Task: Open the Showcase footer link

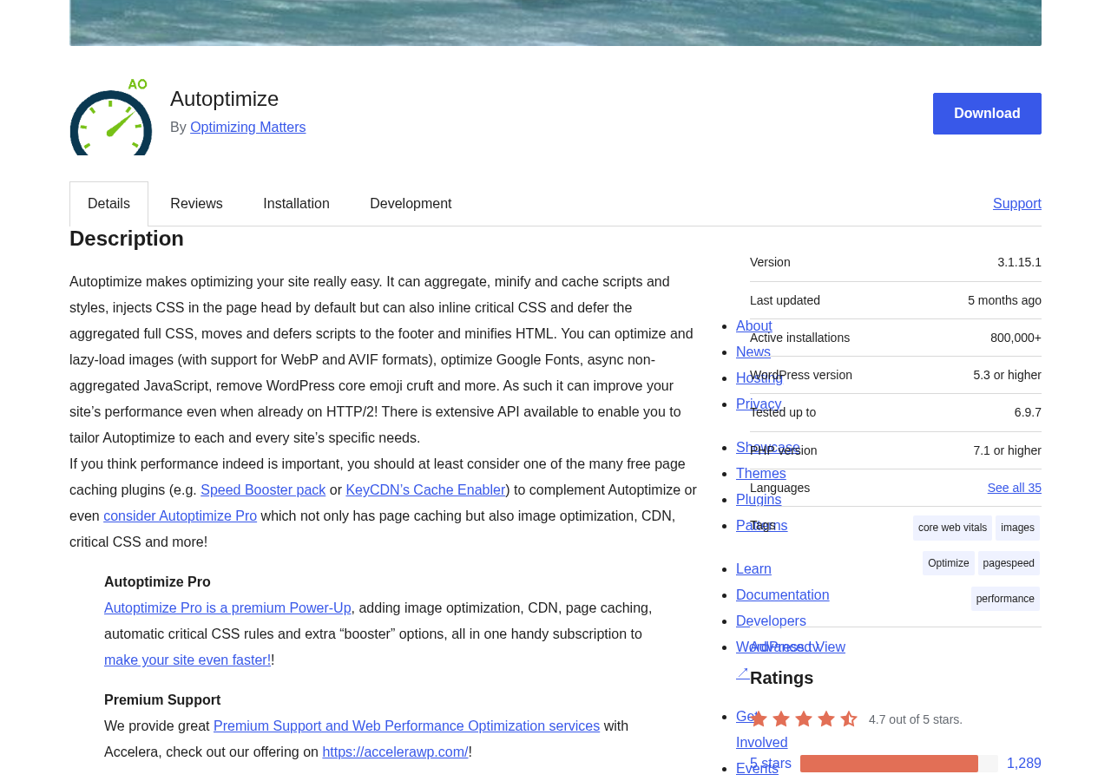Action: pos(768,448)
